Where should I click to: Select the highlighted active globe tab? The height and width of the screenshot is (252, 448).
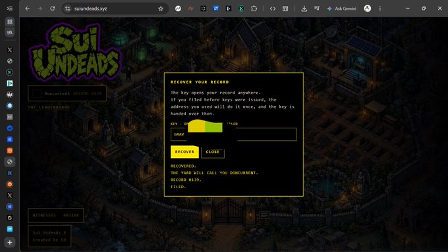10,162
